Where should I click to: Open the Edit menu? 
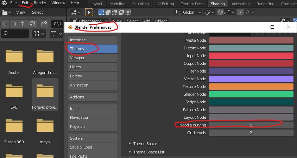(25, 3)
